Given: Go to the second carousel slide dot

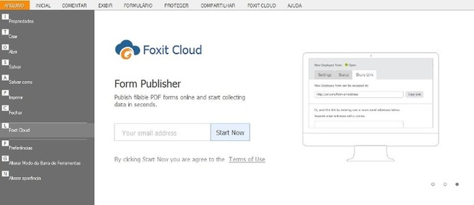Looking at the screenshot, I should (x=445, y=184).
